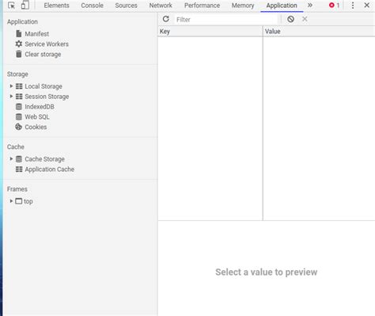Click the 'Select a value to preview' text
Screen dimensions: 375x316
tap(267, 272)
